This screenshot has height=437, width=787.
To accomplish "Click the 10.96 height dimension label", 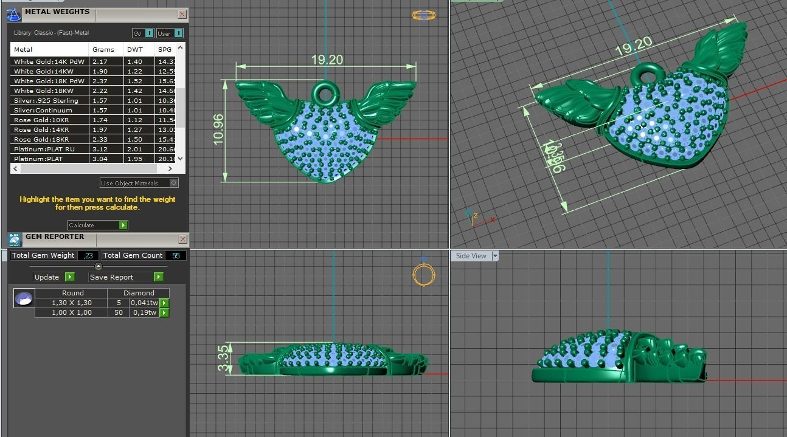I will pyautogui.click(x=218, y=129).
